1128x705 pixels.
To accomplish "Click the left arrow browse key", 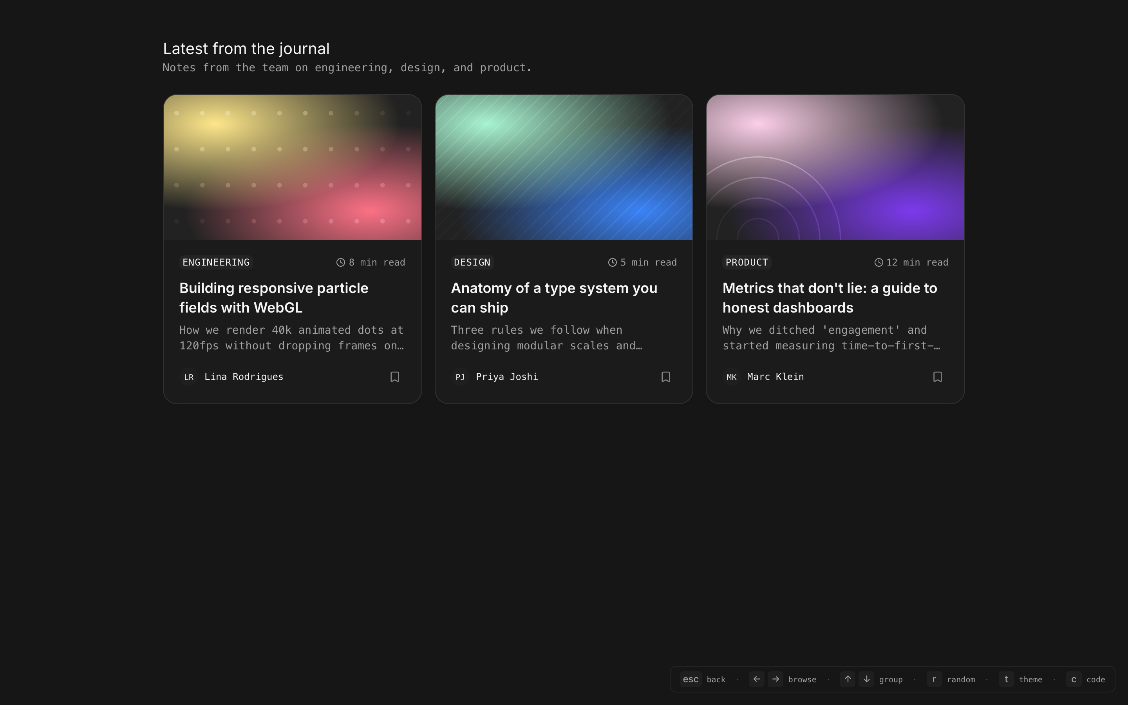I will 757,680.
